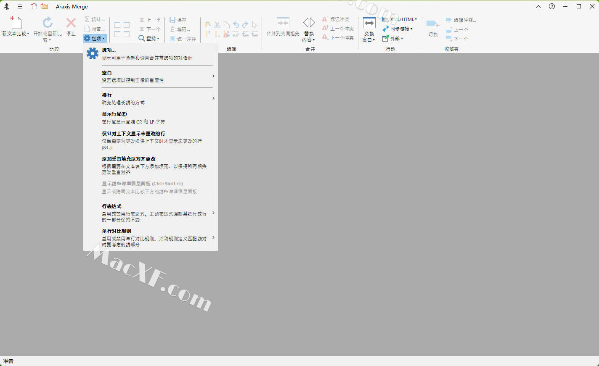Click 标记冲突 mark conflict button
The height and width of the screenshot is (366, 599).
[336, 19]
